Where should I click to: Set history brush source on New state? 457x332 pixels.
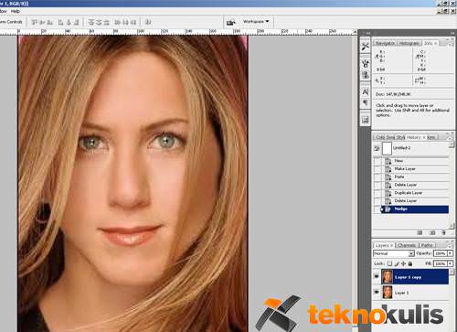tap(377, 161)
